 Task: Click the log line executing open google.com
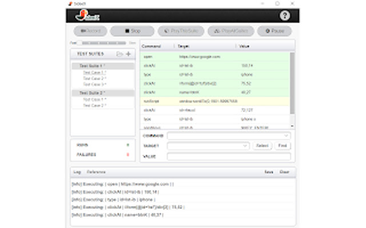[123, 184]
